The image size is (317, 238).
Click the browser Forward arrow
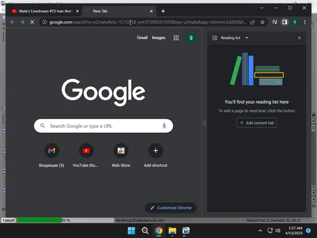pyautogui.click(x=22, y=22)
